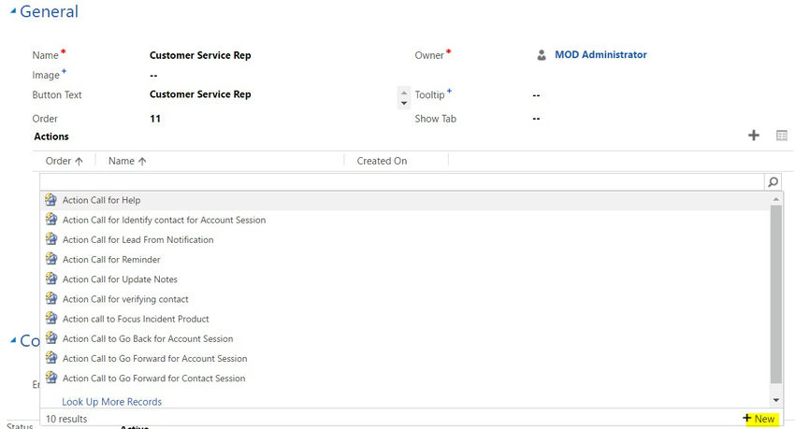
Task: Choose Action Call to Go Back for Account Session
Action: click(148, 338)
